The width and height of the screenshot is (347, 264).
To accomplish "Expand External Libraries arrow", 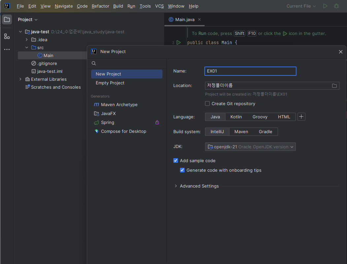I will pos(20,79).
